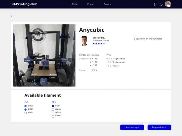182x136 pixels.
Task: Click the ABS column label
Action: pyautogui.click(x=54, y=102)
